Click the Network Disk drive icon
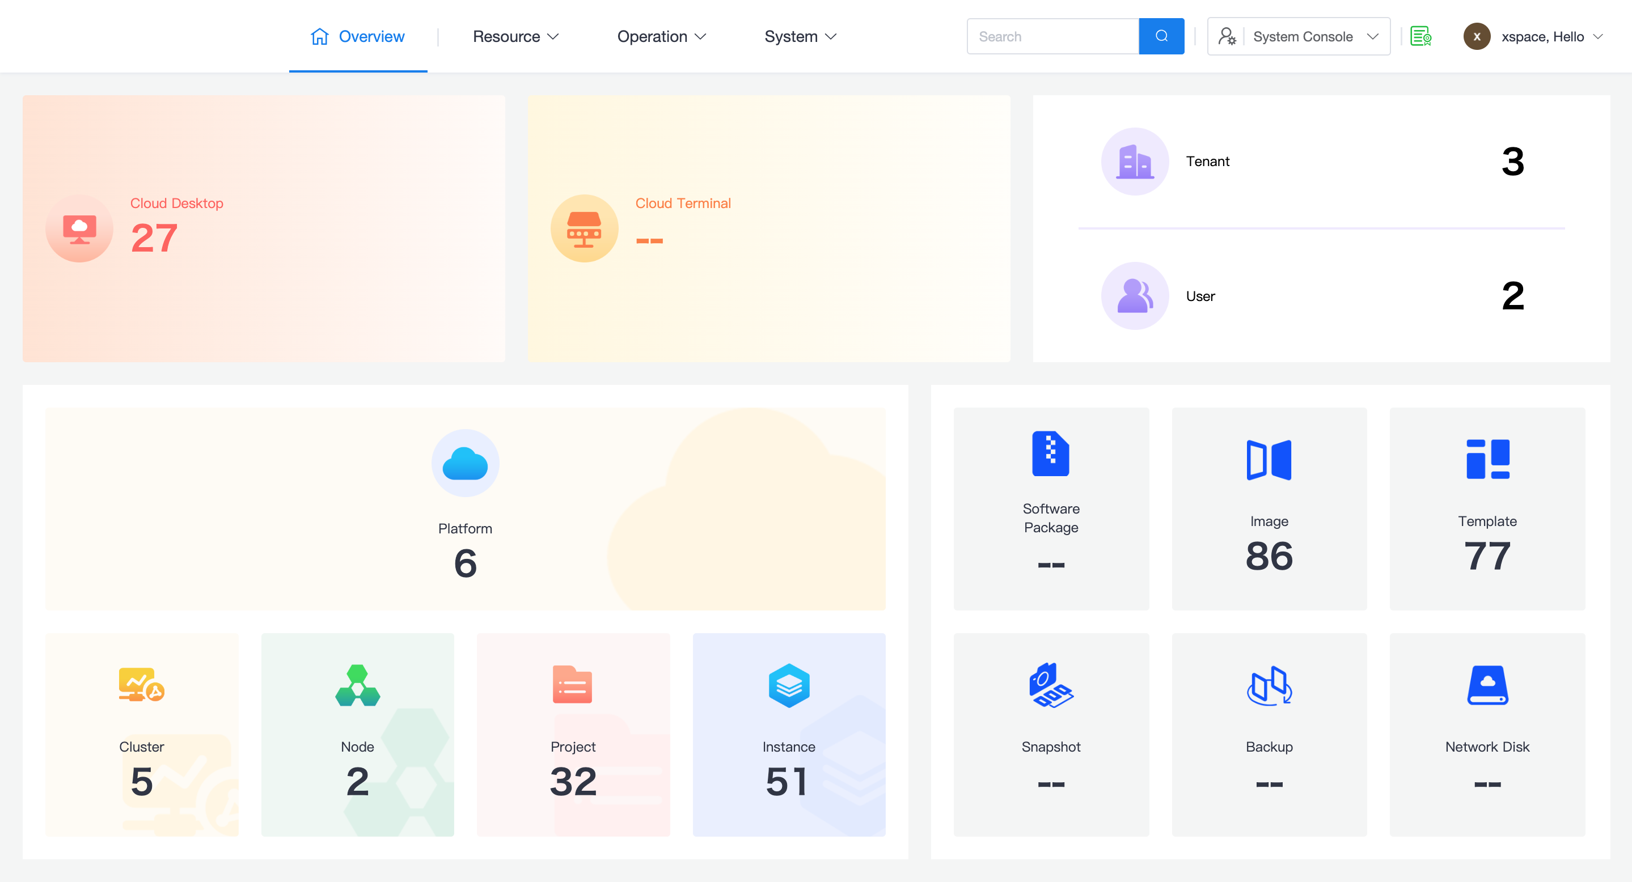Image resolution: width=1632 pixels, height=882 pixels. pyautogui.click(x=1487, y=685)
